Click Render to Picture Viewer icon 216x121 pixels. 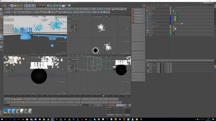point(41,6)
